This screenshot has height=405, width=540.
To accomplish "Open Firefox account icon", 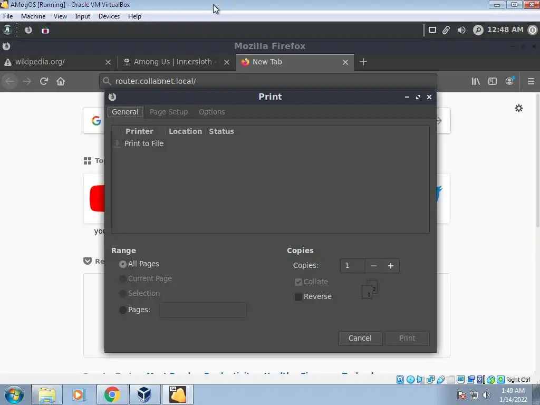I will point(510,81).
